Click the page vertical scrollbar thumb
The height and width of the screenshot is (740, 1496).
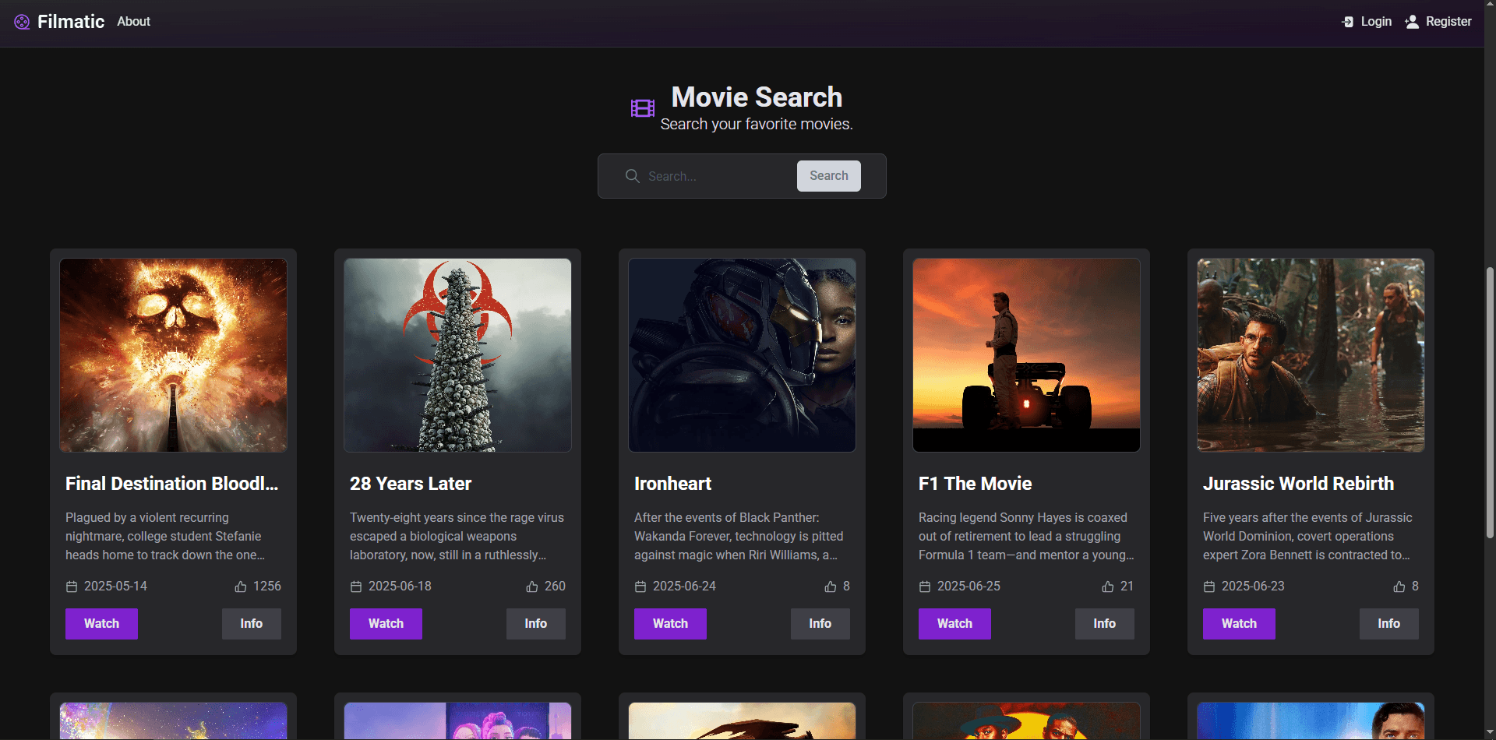[x=1490, y=403]
